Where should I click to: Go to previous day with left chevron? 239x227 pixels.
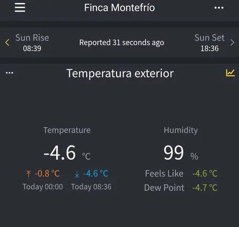pyautogui.click(x=7, y=43)
